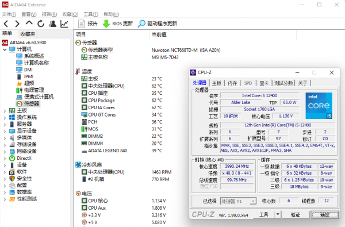Viewport: 345px width, 227px height.
Task: Click the CPU-Z 验证 button
Action: 296,214
